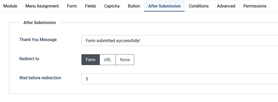Click into the Wait before redirection field
The width and height of the screenshot is (278, 102).
coord(180,79)
